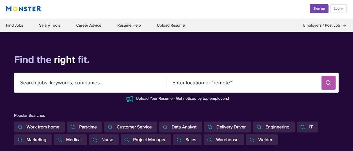Follow the Upload Your Resume link
Screen dimensions: 353x151
click(154, 99)
